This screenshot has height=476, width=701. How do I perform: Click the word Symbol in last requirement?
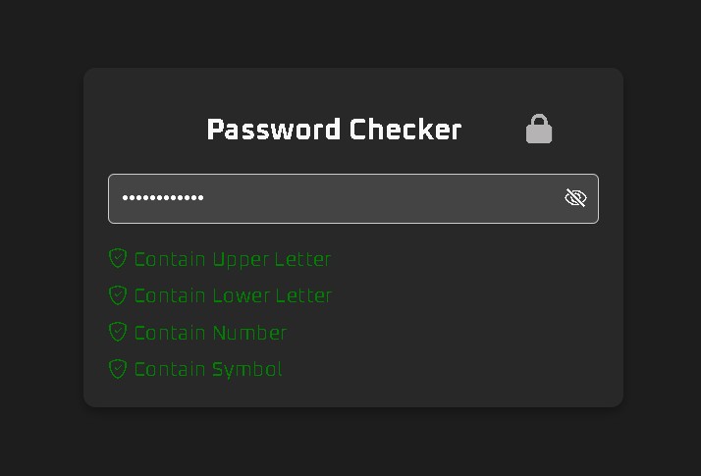click(x=246, y=370)
